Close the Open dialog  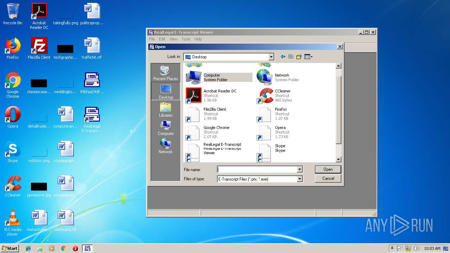(x=340, y=46)
